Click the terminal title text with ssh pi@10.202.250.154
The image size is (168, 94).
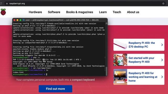(62, 20)
